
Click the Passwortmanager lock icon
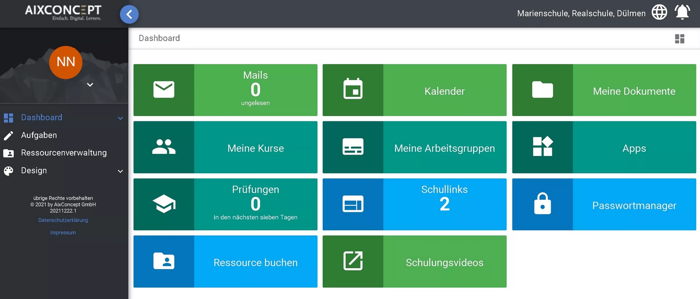(x=542, y=204)
